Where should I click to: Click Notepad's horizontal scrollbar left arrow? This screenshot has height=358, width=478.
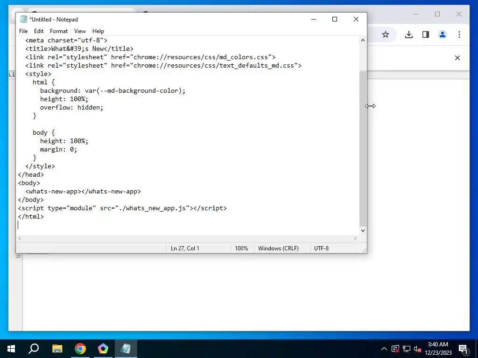tap(20, 238)
